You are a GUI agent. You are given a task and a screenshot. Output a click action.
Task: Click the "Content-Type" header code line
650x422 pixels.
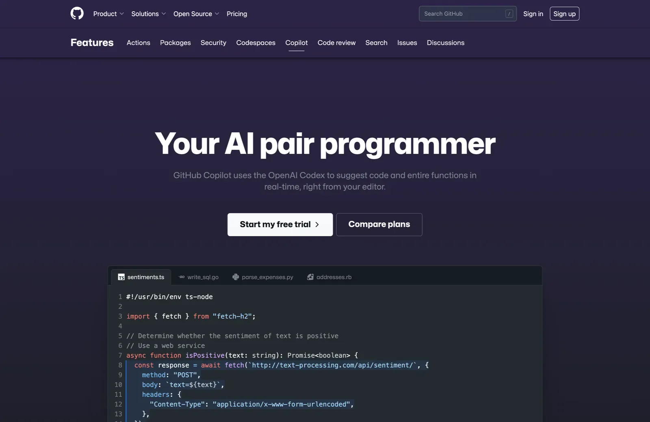(251, 404)
